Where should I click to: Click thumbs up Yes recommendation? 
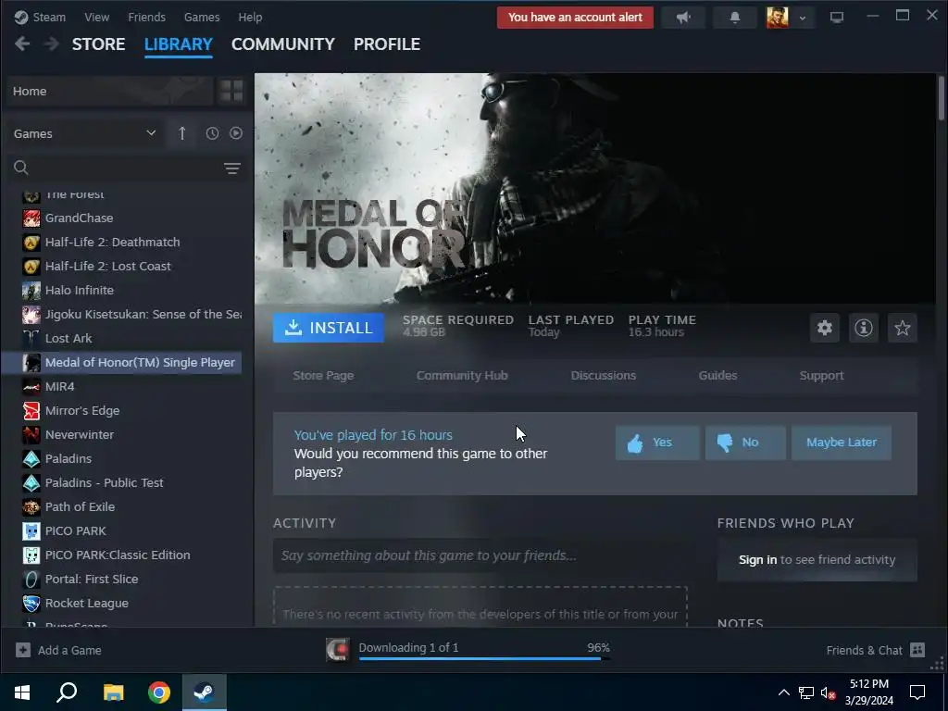657,443
